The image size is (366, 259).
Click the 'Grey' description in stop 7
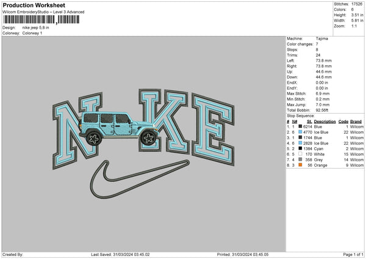click(318, 160)
